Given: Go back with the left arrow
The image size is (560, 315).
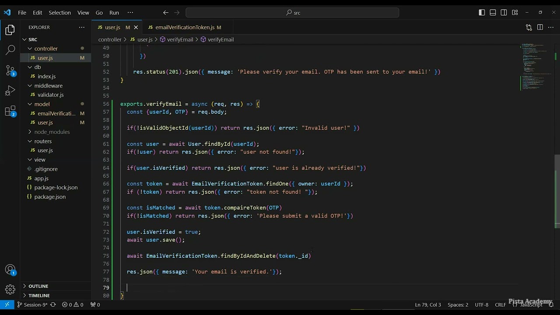Looking at the screenshot, I should click(x=165, y=13).
